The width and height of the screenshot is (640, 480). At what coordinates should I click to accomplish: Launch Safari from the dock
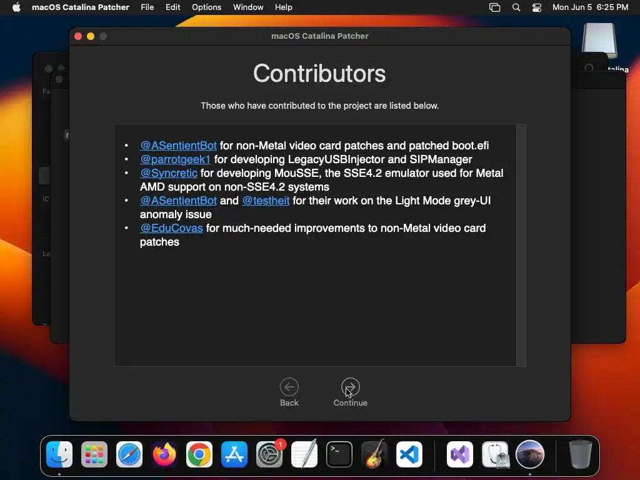click(x=129, y=454)
